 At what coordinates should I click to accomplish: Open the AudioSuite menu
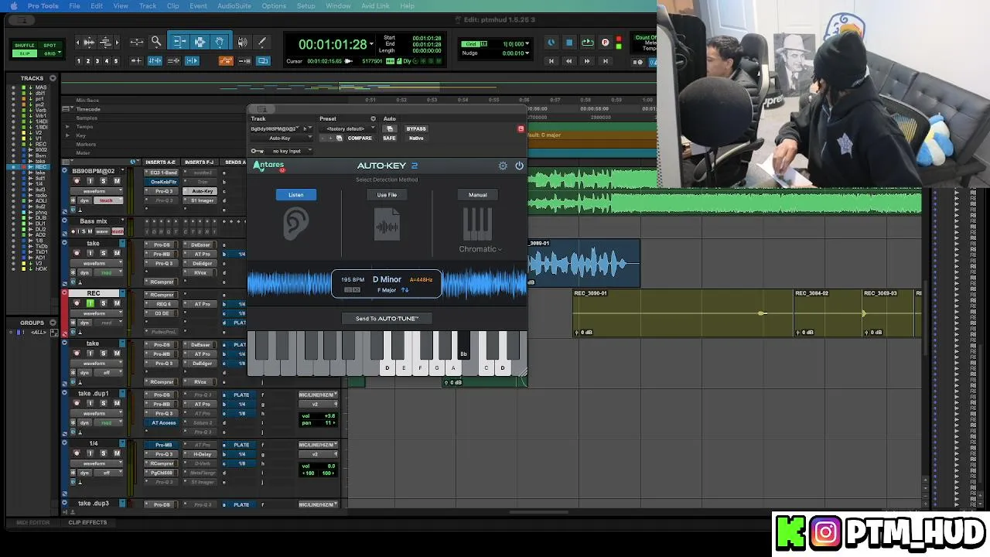pyautogui.click(x=234, y=5)
